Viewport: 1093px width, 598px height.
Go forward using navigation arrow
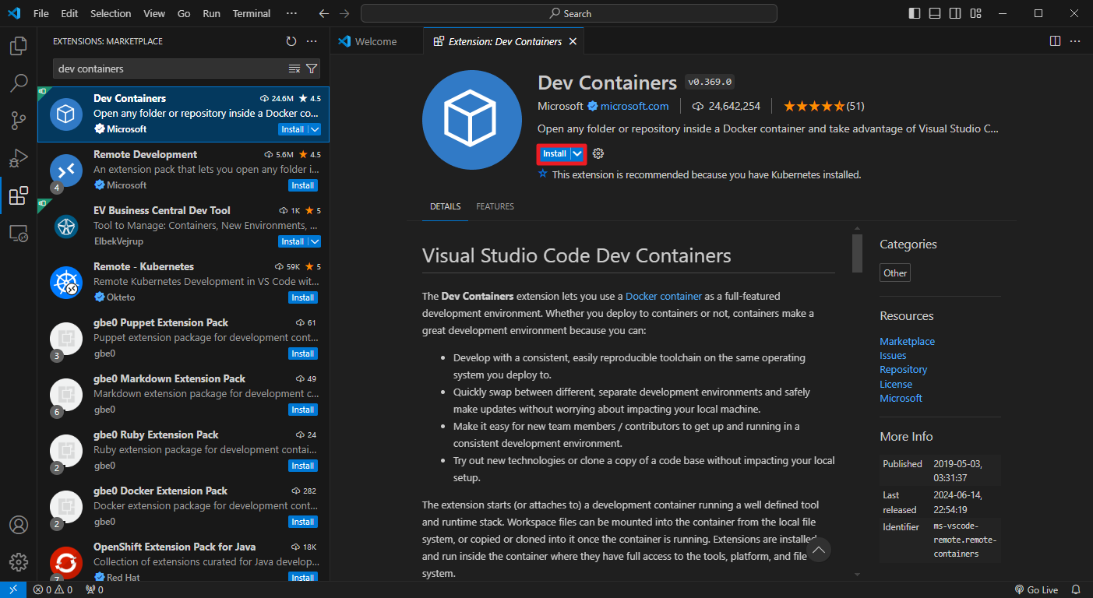point(345,13)
